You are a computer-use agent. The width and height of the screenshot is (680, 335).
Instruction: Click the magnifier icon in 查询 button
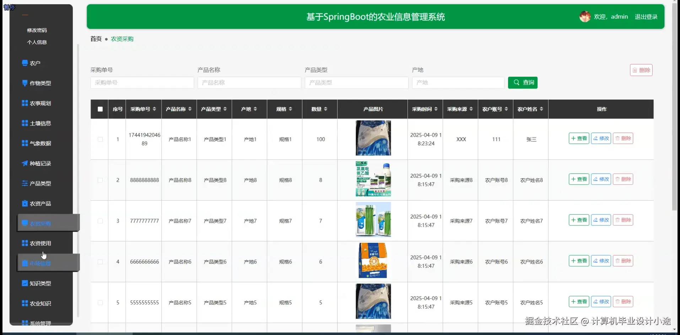[x=517, y=83]
